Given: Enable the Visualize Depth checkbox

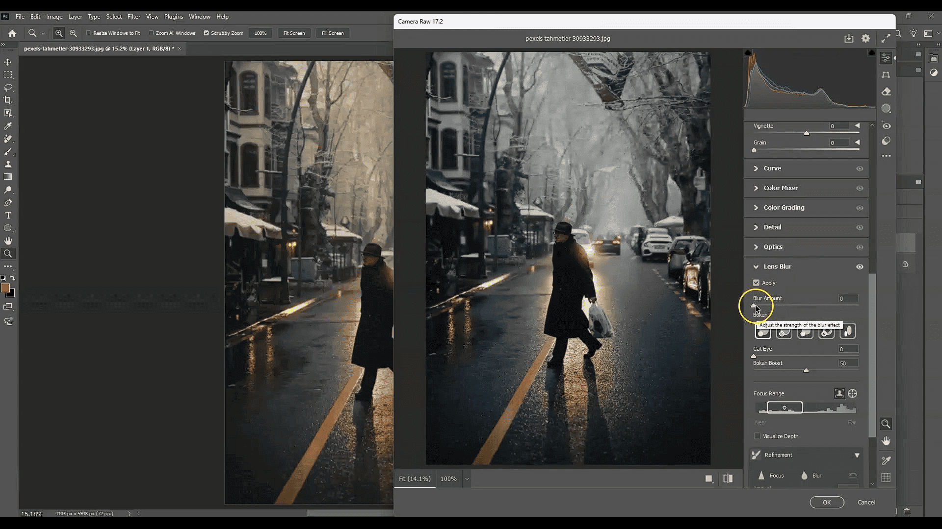Looking at the screenshot, I should pos(757,436).
